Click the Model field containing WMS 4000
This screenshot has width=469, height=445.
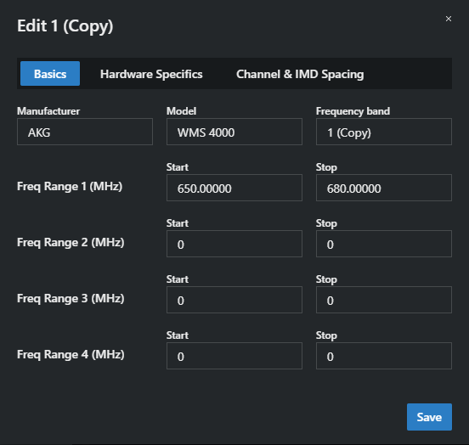coord(234,132)
